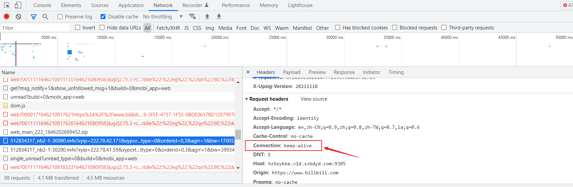The image size is (573, 187).
Task: Filter requests by Media
Action: [225, 28]
